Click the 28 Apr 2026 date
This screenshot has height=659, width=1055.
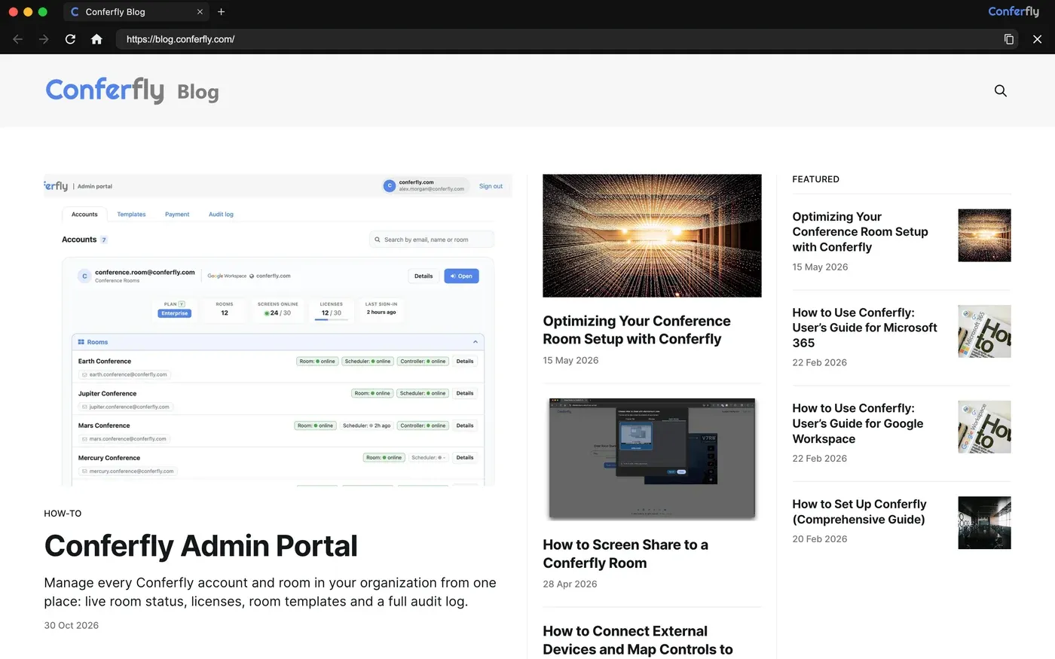click(570, 584)
